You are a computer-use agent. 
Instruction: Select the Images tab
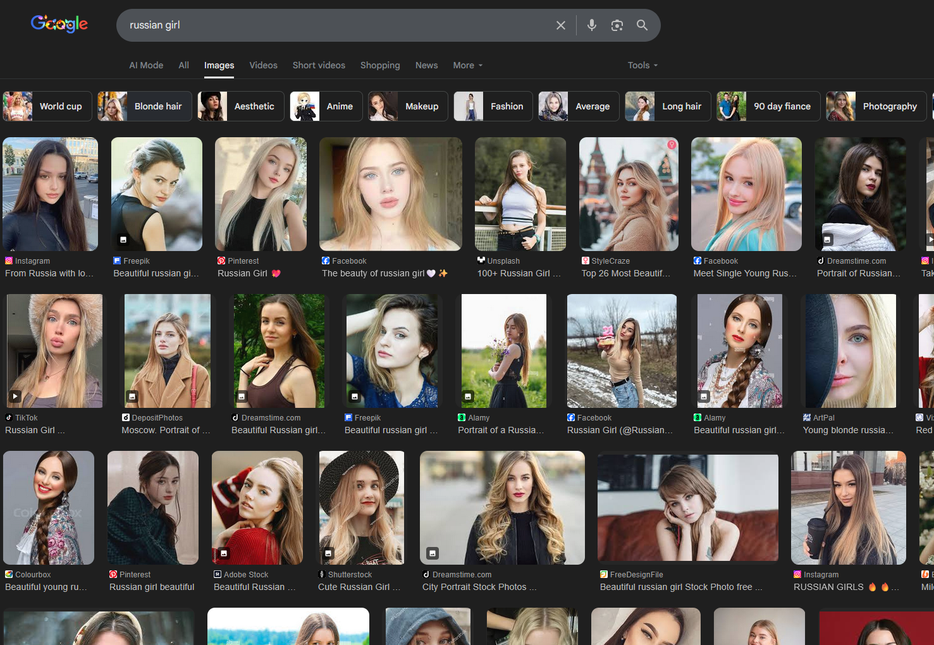219,65
